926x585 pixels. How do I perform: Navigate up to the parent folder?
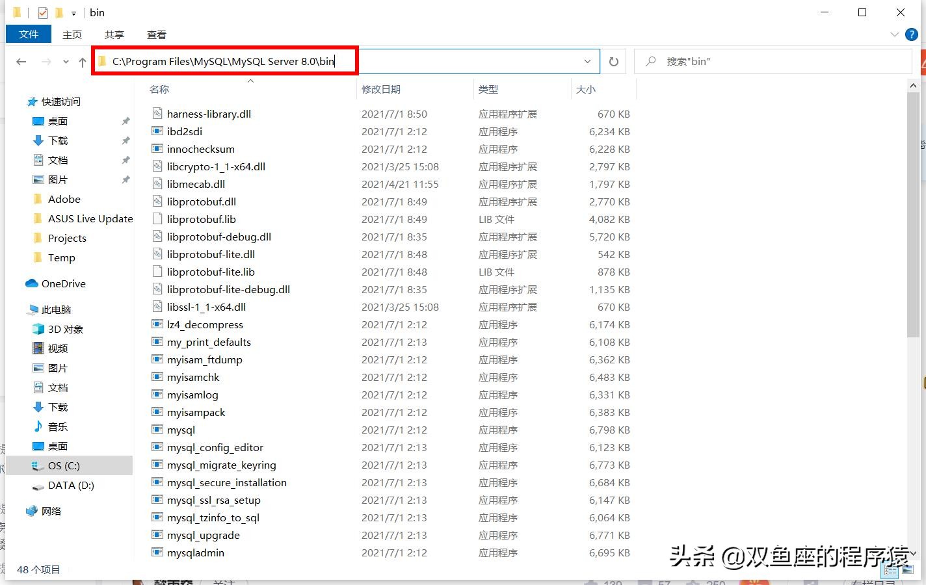pyautogui.click(x=81, y=61)
